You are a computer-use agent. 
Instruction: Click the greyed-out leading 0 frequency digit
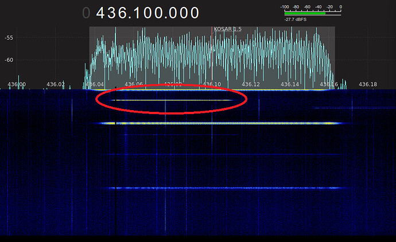(86, 13)
